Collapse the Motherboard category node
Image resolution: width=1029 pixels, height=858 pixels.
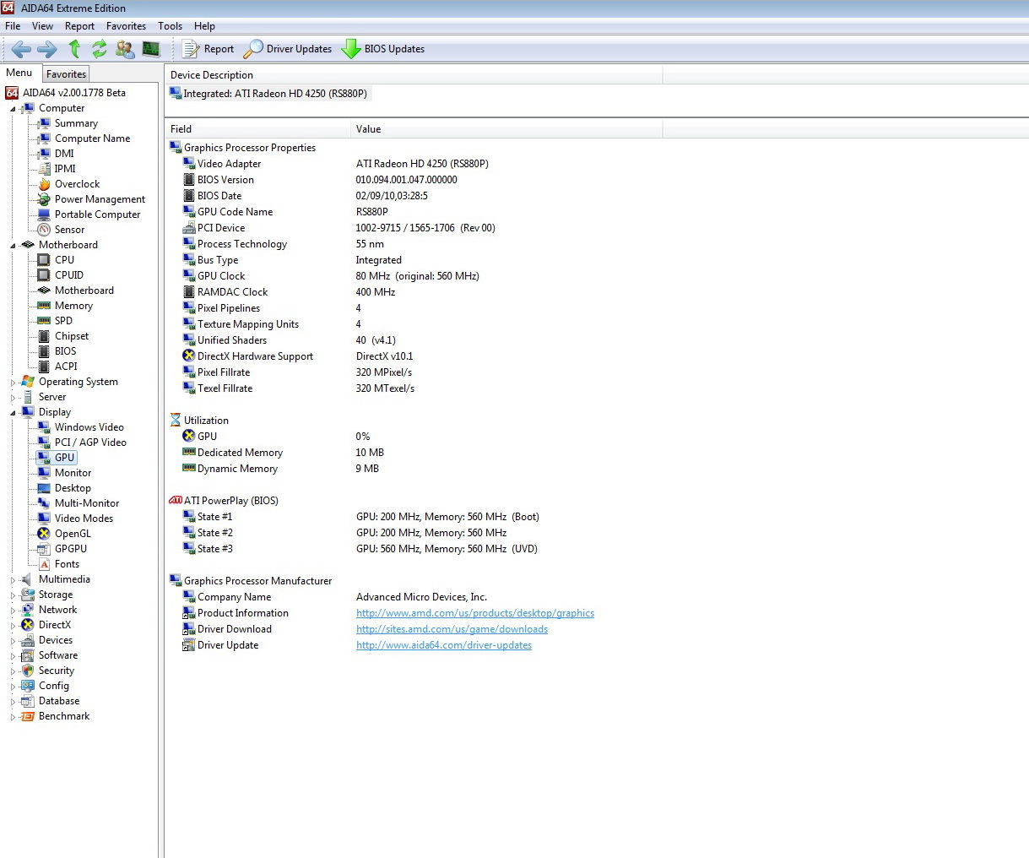point(13,246)
